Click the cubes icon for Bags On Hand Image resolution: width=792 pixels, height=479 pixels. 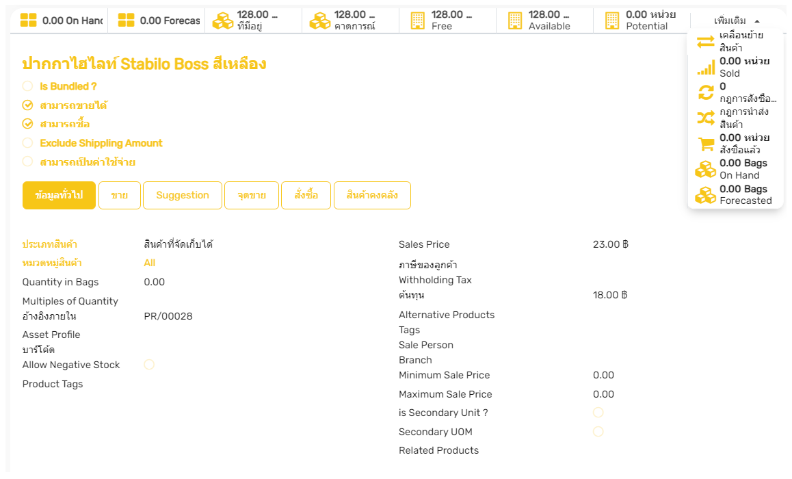pos(706,169)
